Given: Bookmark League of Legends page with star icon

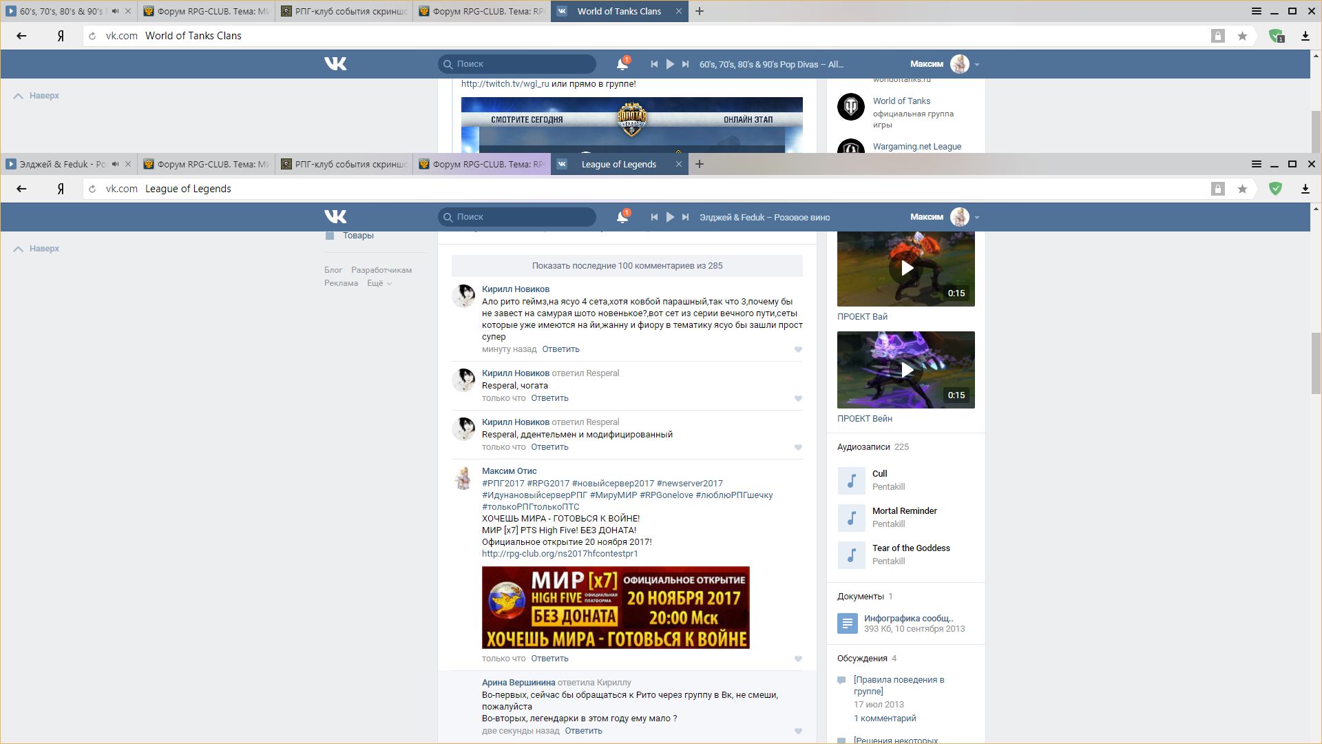Looking at the screenshot, I should (1242, 189).
